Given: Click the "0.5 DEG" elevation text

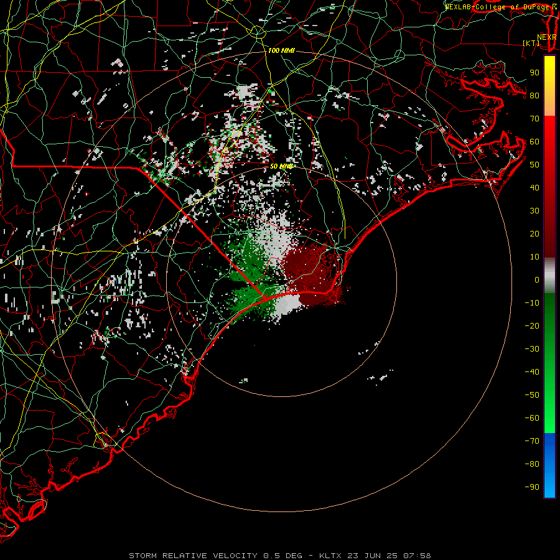Looking at the screenshot, I should coord(282,556).
